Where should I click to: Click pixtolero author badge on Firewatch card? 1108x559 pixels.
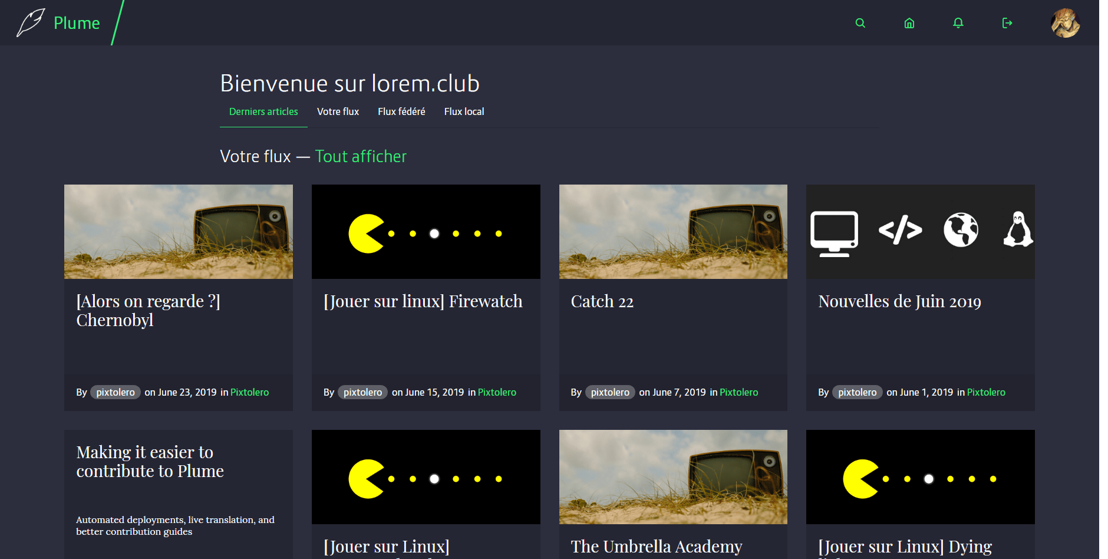point(363,392)
